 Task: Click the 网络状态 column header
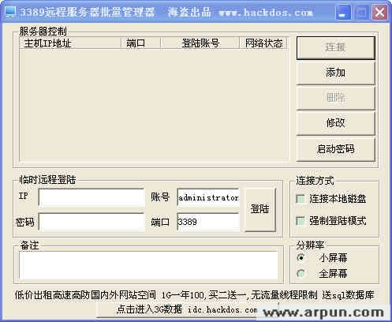pyautogui.click(x=263, y=43)
